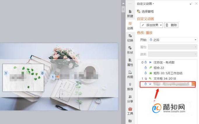This screenshot has height=124, width=199.
Task: Click clock icon beside 组合 22
Action: coord(146,68)
